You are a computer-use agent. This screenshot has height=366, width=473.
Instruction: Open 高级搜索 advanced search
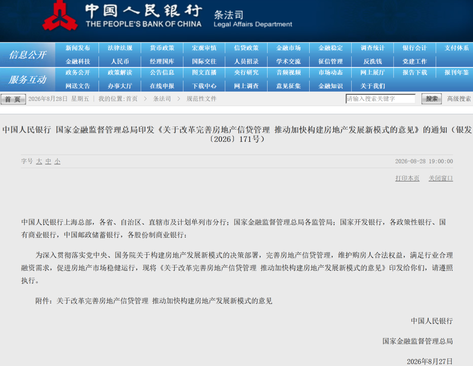[x=459, y=99]
